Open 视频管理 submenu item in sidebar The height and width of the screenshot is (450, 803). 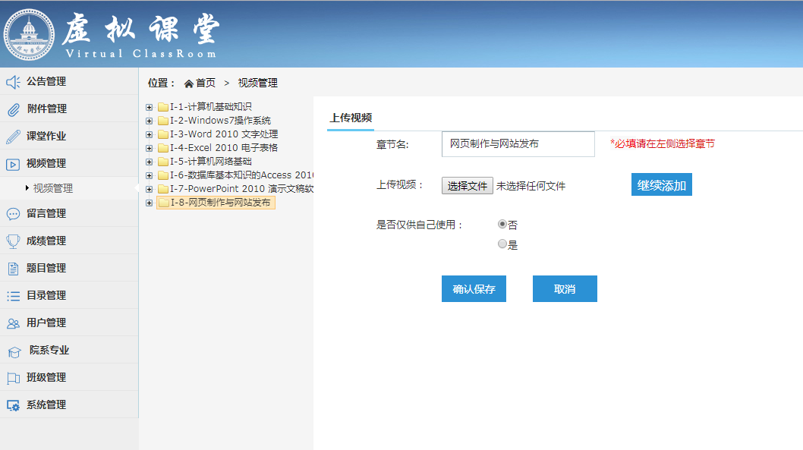click(53, 188)
